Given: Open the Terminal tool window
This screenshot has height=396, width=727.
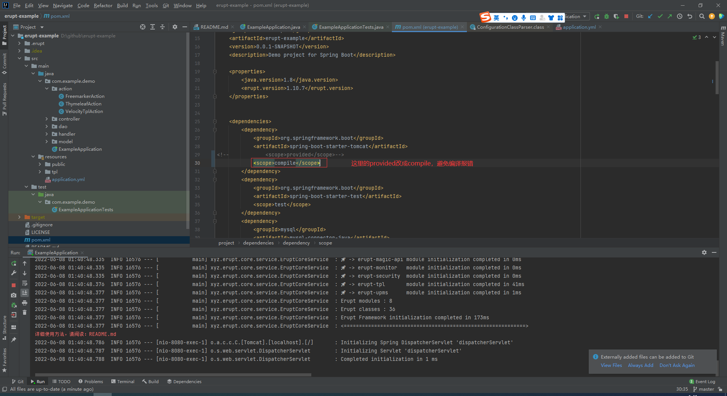Looking at the screenshot, I should [123, 382].
